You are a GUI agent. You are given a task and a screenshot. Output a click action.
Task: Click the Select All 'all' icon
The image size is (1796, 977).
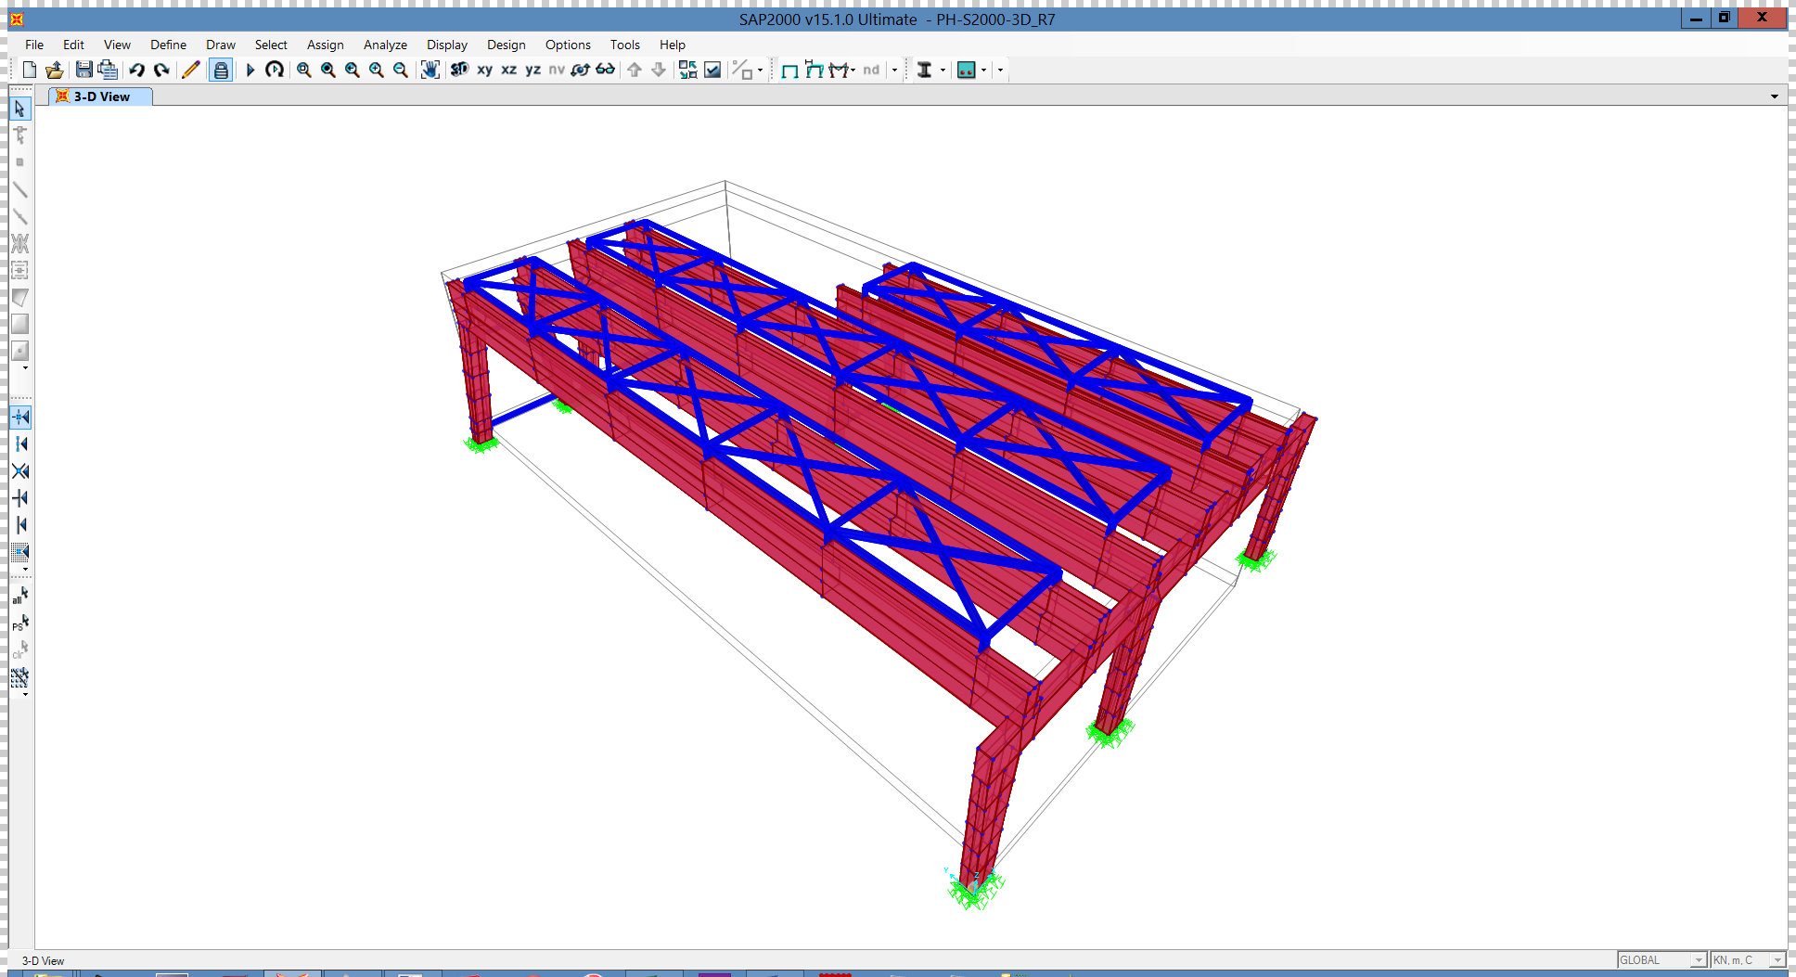[19, 595]
